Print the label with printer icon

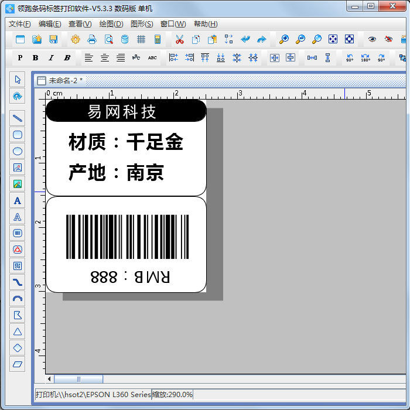point(92,39)
